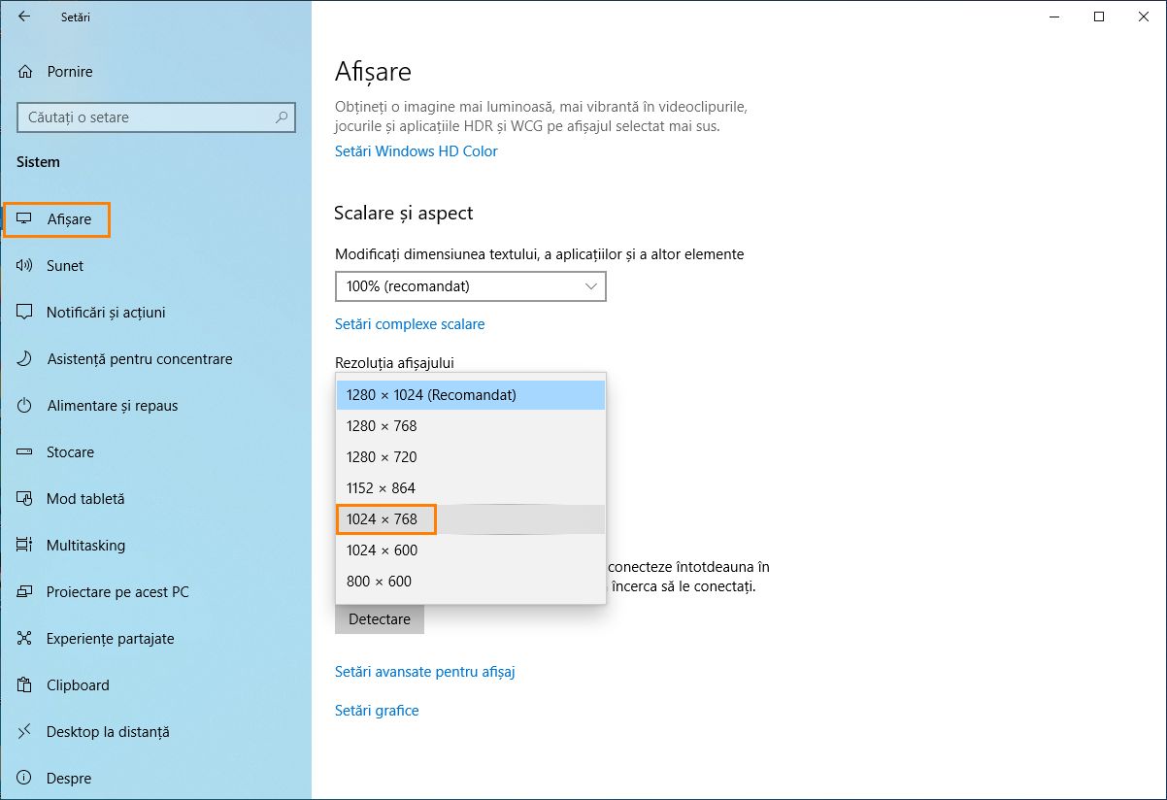Maximize the Setări window
1167x800 pixels.
1099,17
